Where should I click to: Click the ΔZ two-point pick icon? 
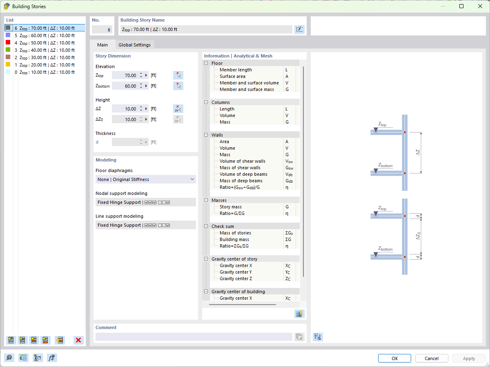[x=178, y=108]
